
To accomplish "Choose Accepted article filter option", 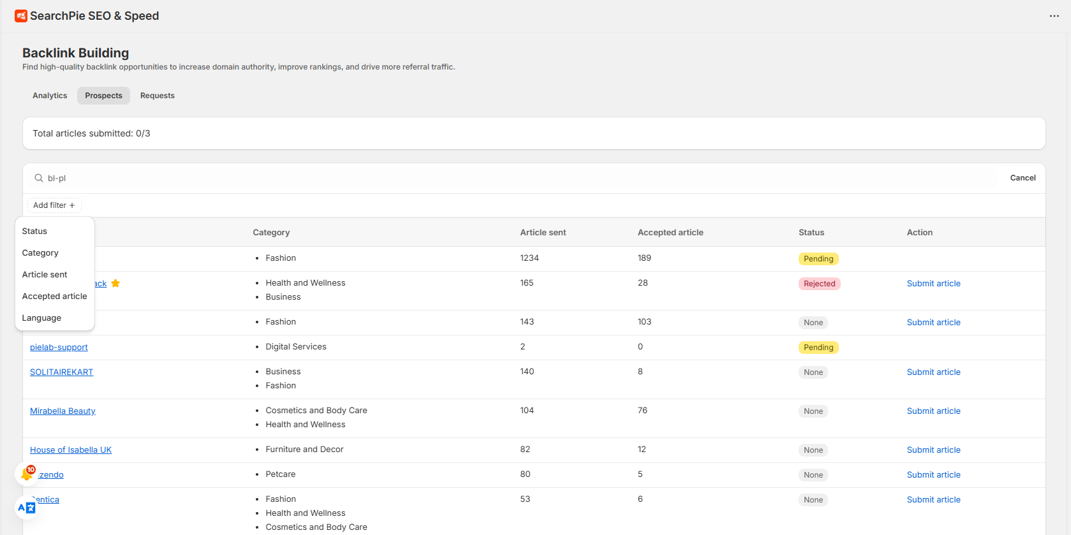I will tap(55, 297).
